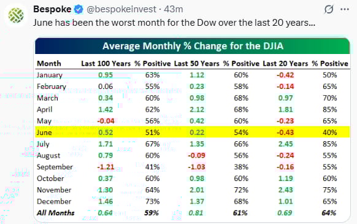This screenshot has width=357, height=224.
Task: Click the September -1.21 value cell
Action: pos(106,167)
